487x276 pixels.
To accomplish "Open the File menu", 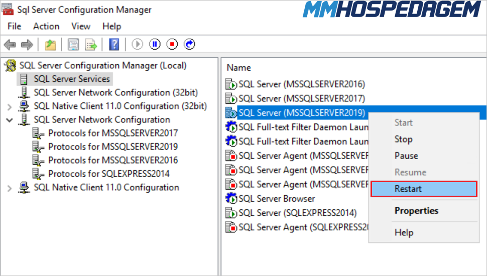I will [x=14, y=27].
